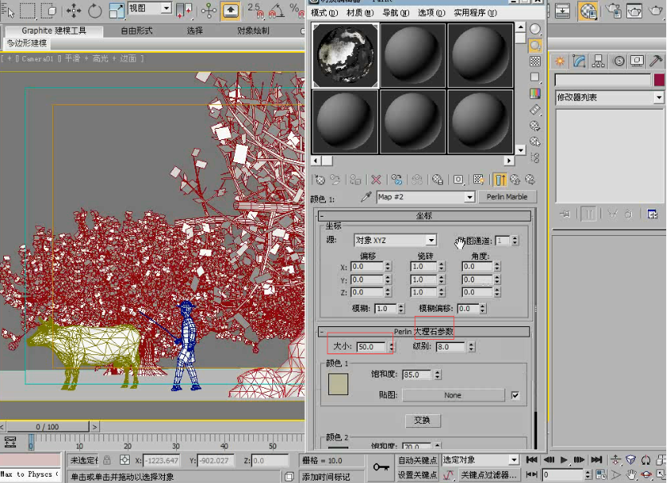Image resolution: width=667 pixels, height=483 pixels.
Task: Open the 实用程序 menu
Action: pyautogui.click(x=475, y=13)
